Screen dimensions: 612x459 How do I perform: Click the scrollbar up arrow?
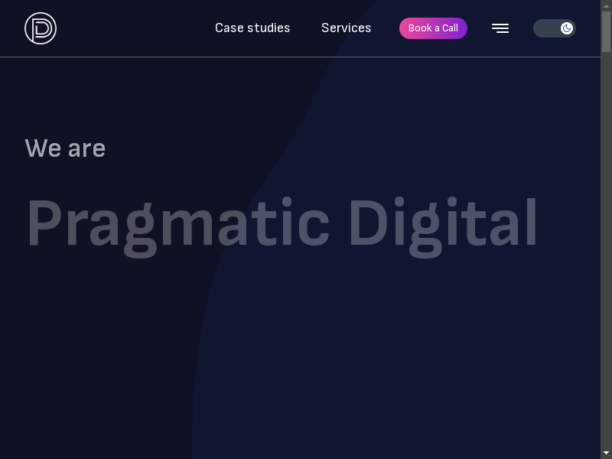coord(606,5)
